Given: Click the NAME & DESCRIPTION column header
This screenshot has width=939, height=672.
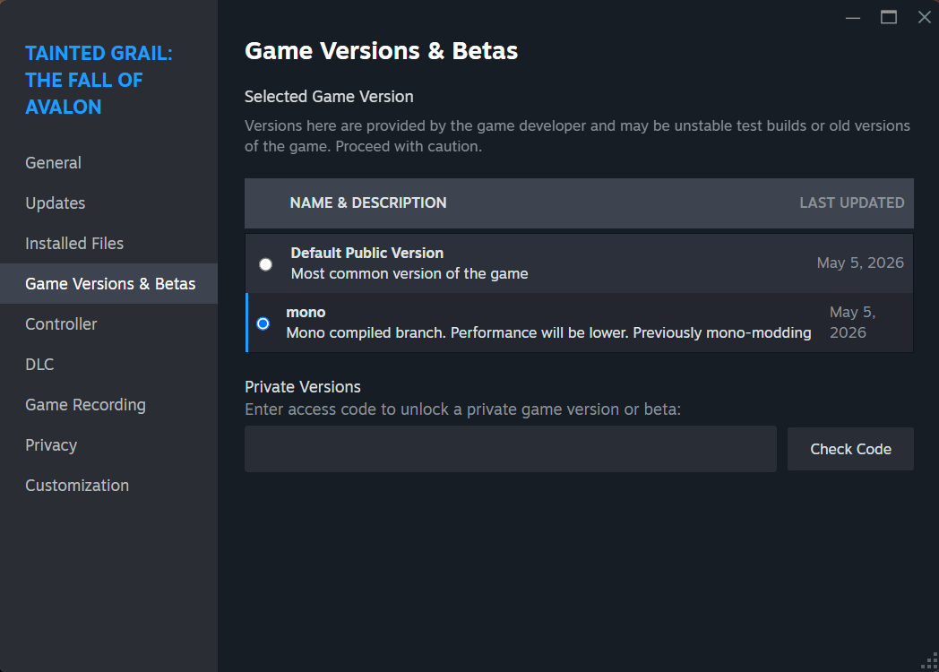Looking at the screenshot, I should (368, 203).
